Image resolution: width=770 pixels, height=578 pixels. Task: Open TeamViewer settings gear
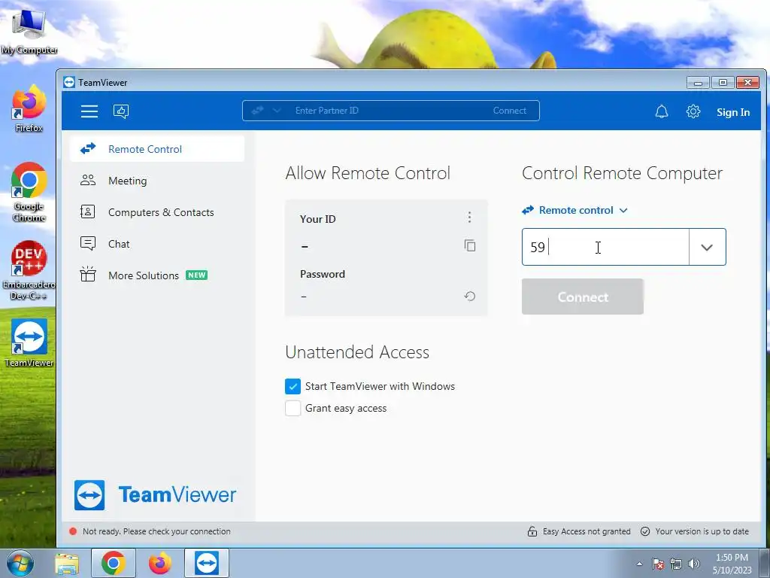pyautogui.click(x=693, y=111)
